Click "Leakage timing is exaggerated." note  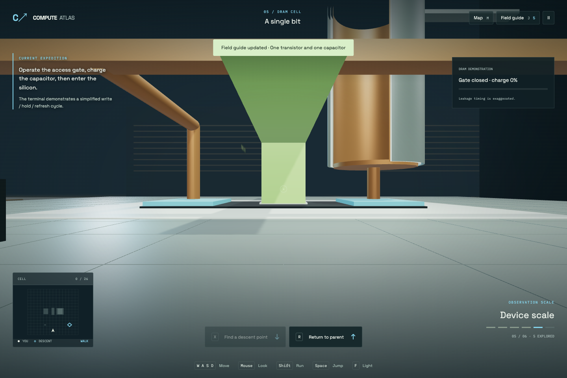tap(487, 98)
